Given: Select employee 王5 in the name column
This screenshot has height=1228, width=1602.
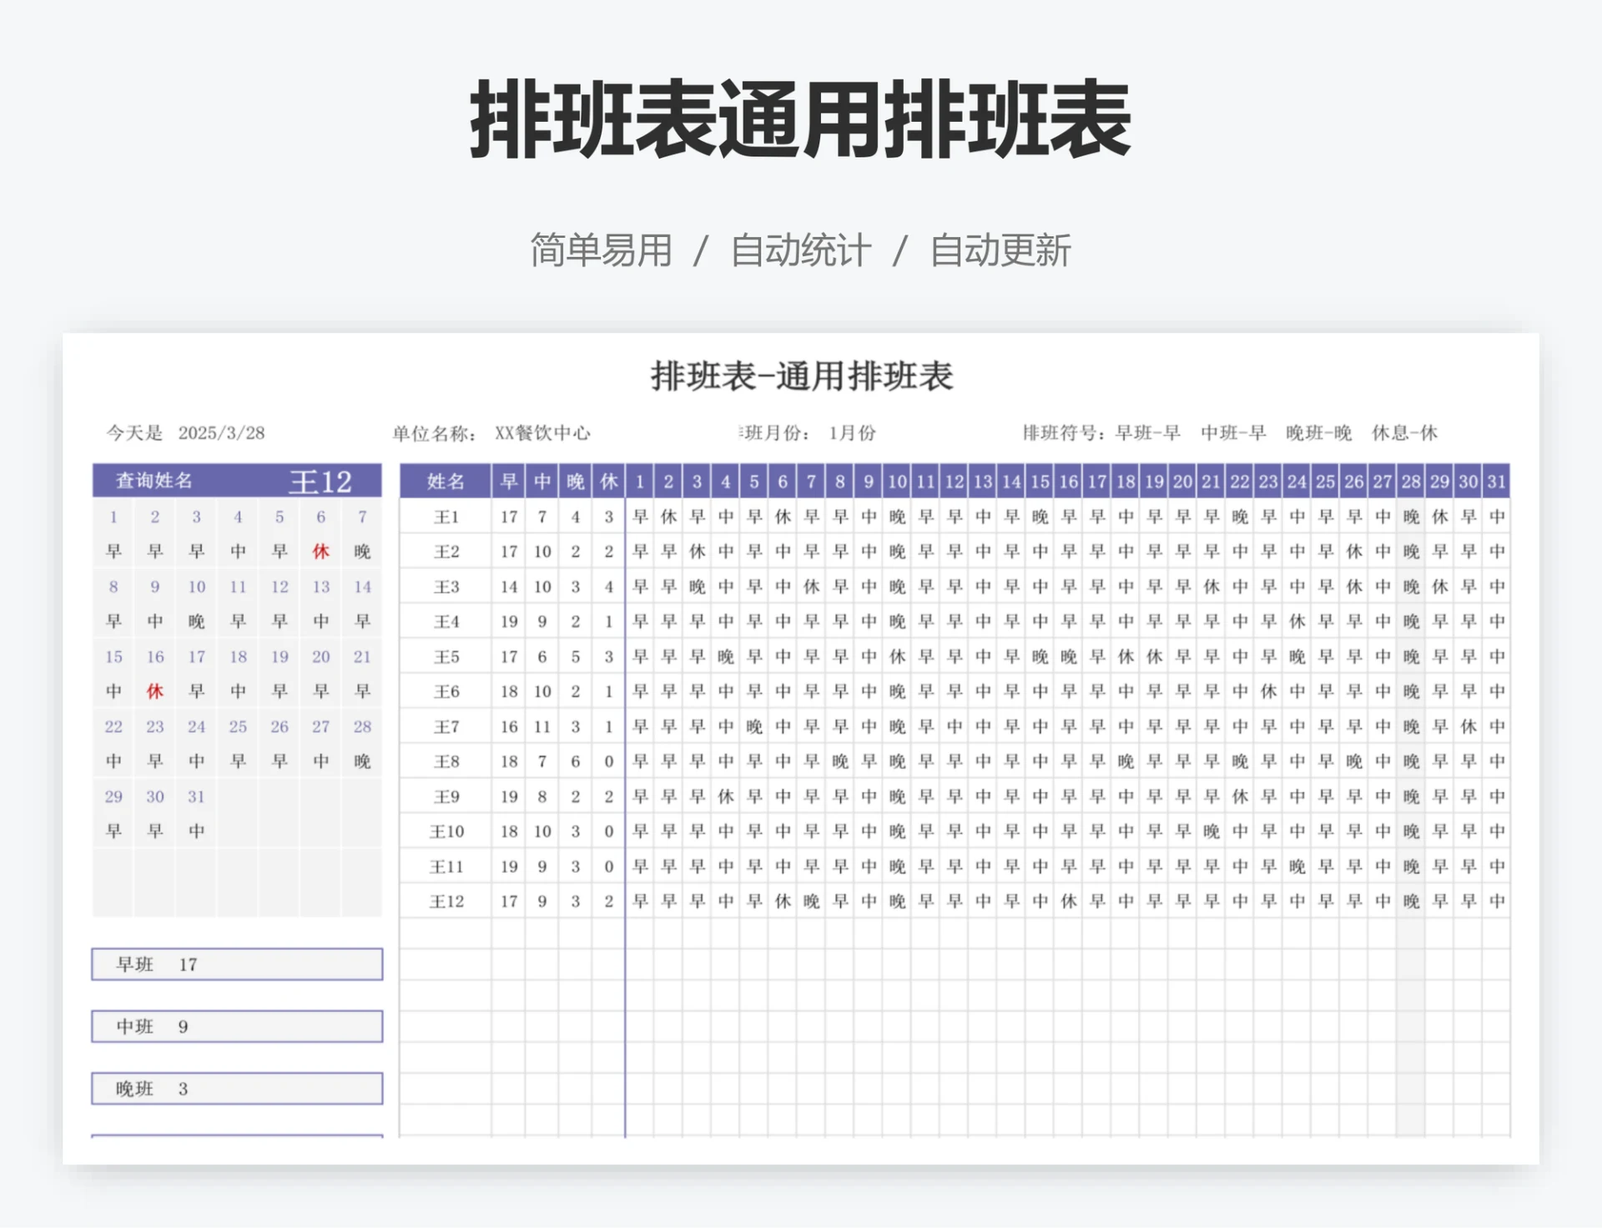Looking at the screenshot, I should tap(445, 656).
